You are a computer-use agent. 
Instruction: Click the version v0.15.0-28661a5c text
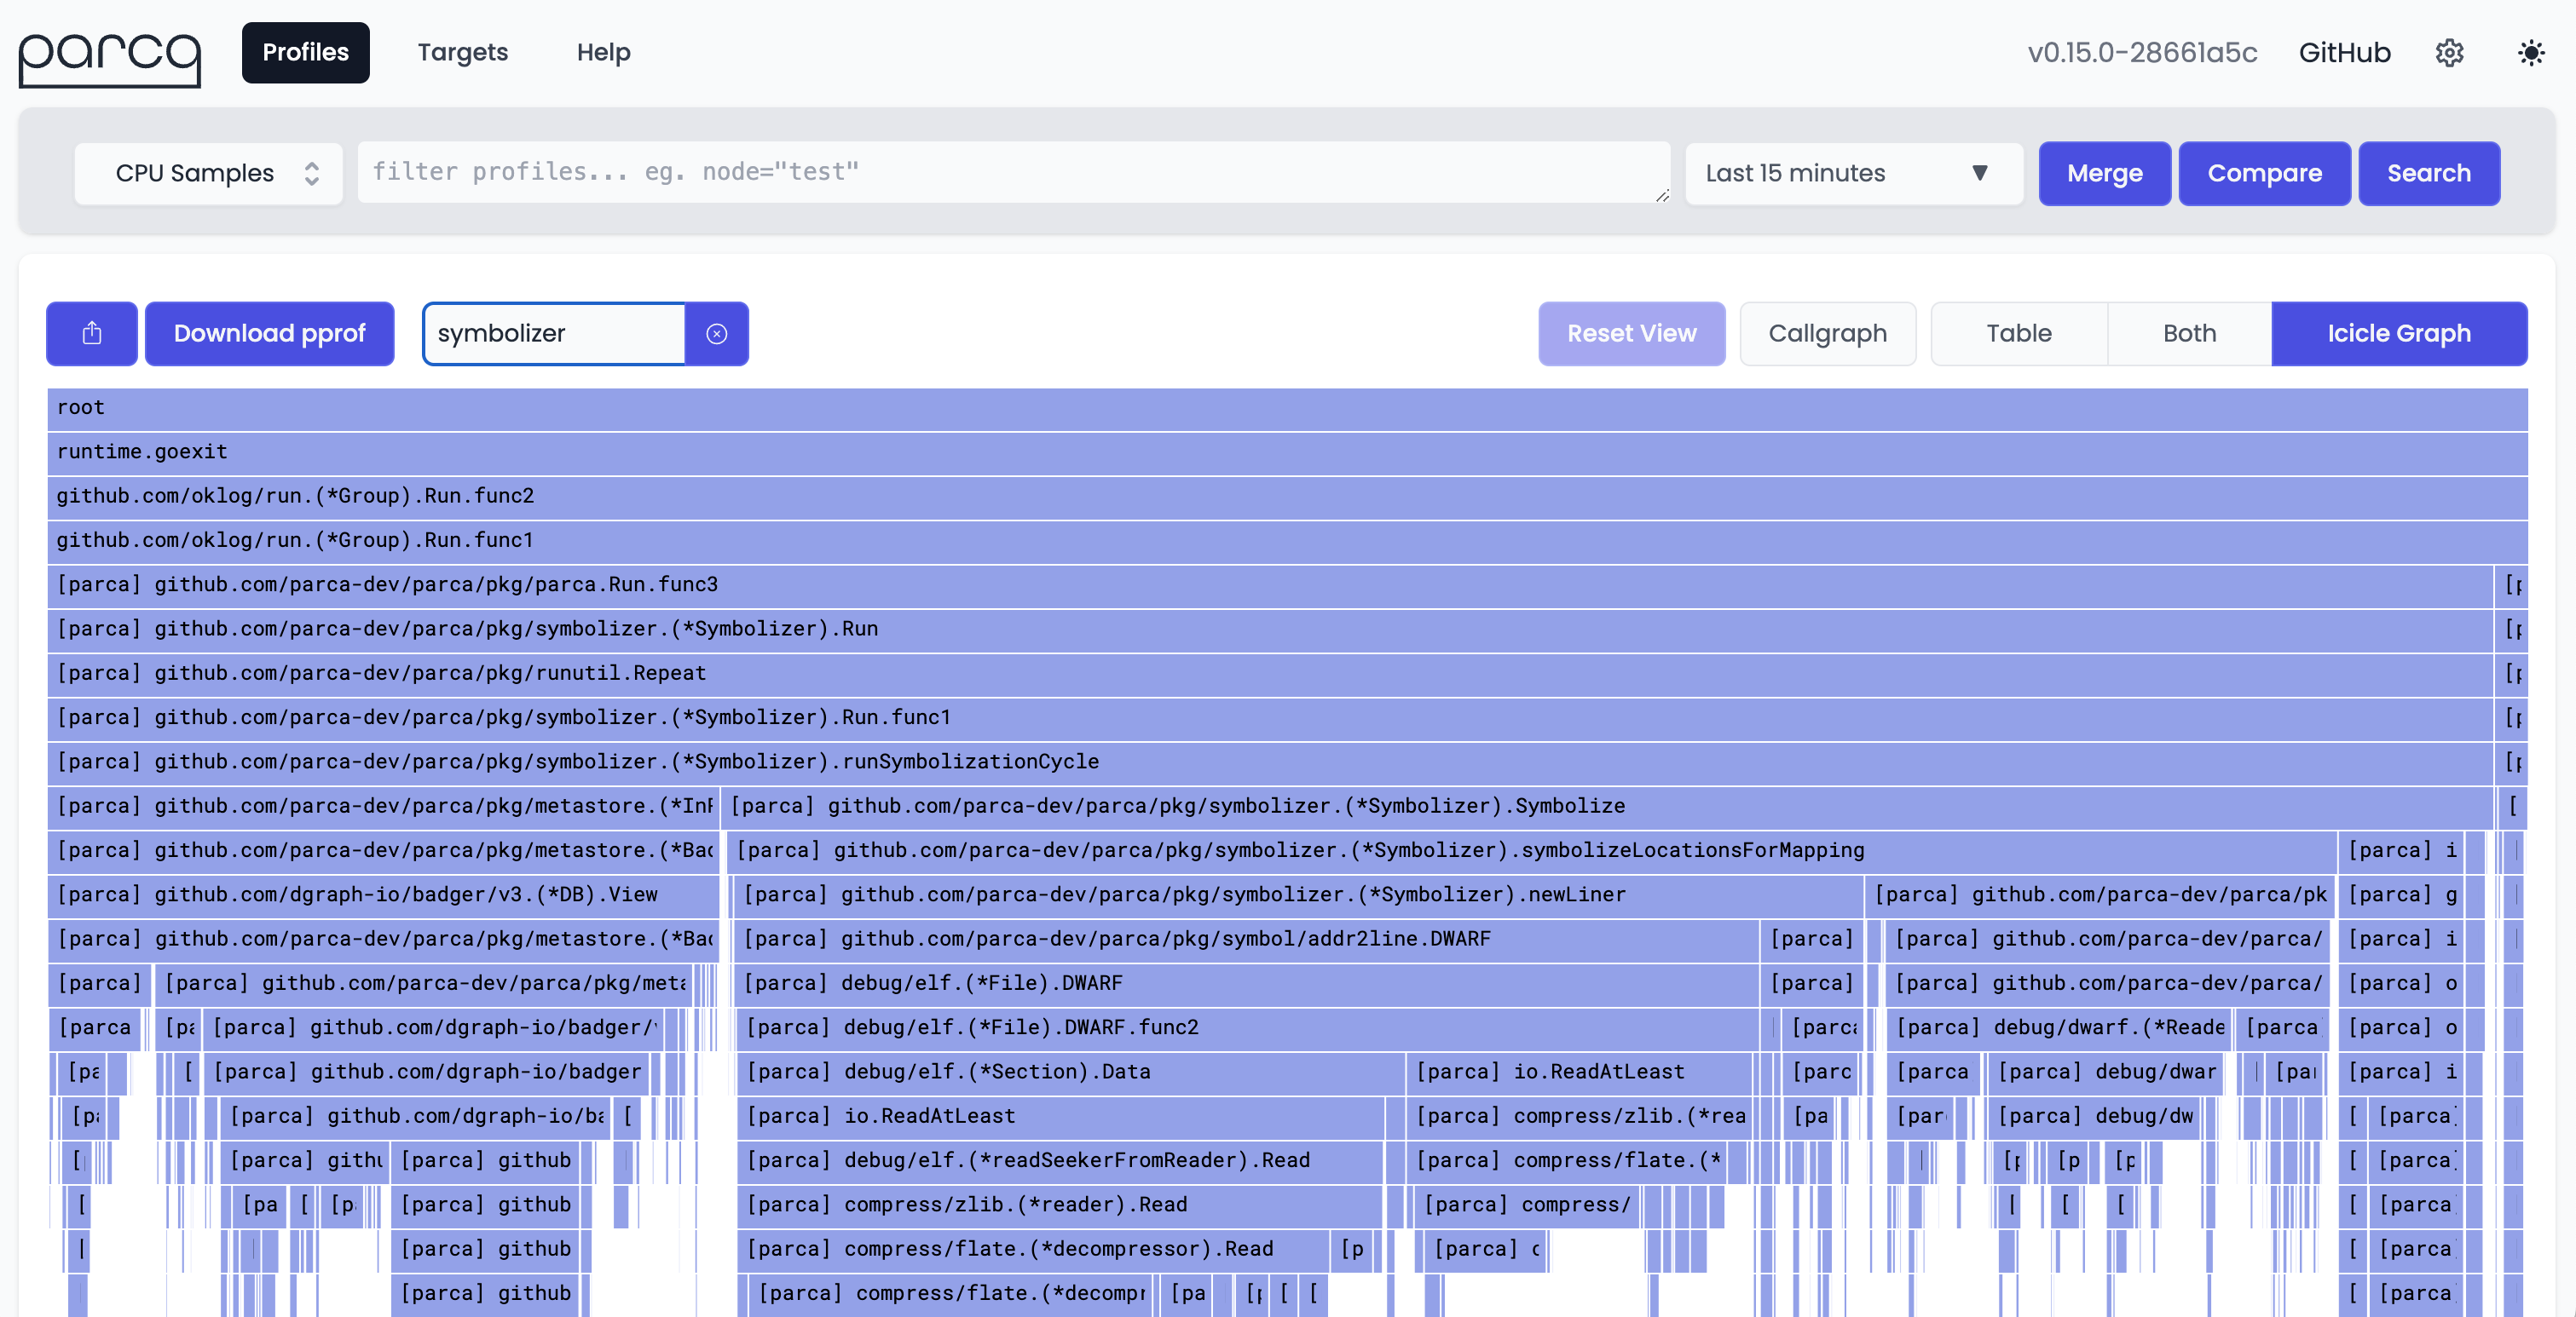[x=2142, y=53]
